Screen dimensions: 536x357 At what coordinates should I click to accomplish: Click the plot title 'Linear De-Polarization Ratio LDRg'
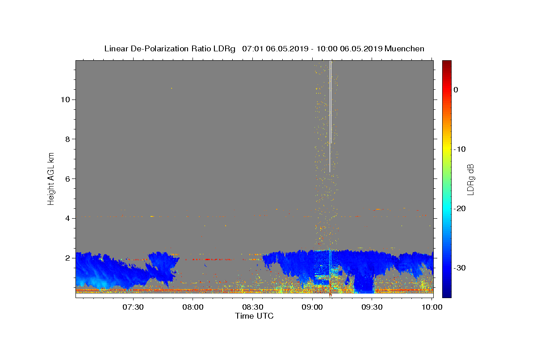pyautogui.click(x=170, y=49)
